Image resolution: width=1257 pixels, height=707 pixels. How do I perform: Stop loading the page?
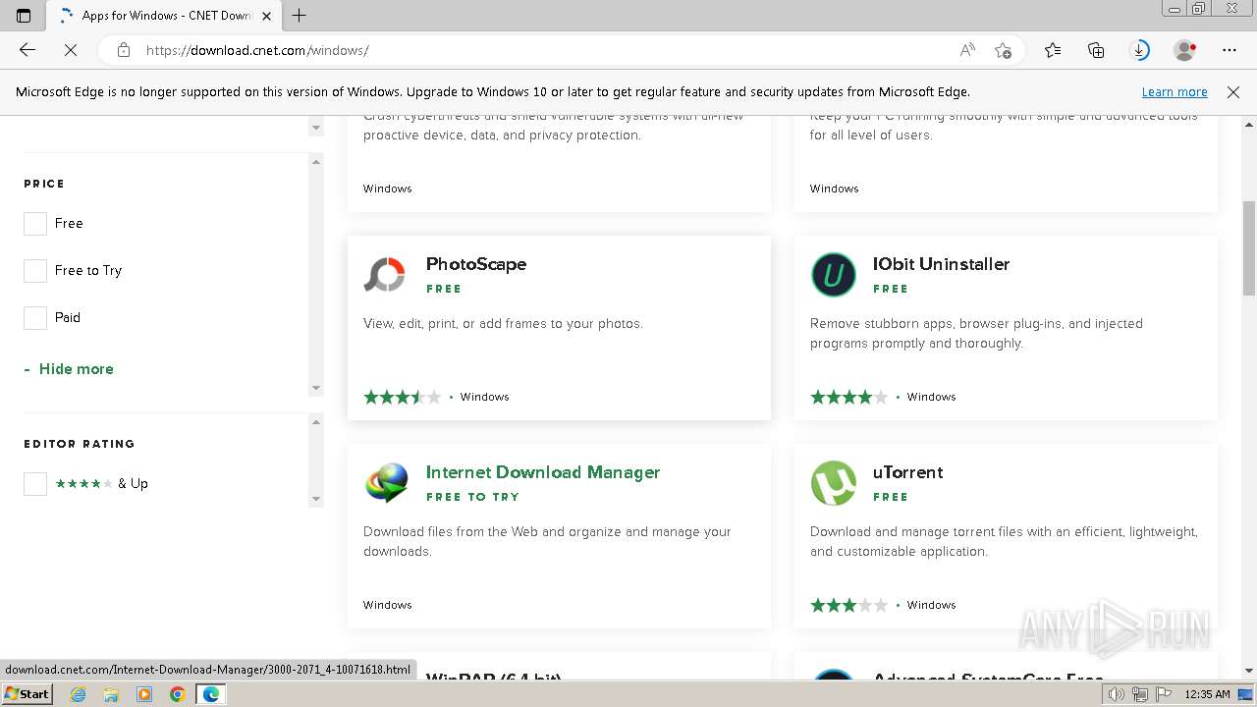click(x=71, y=50)
